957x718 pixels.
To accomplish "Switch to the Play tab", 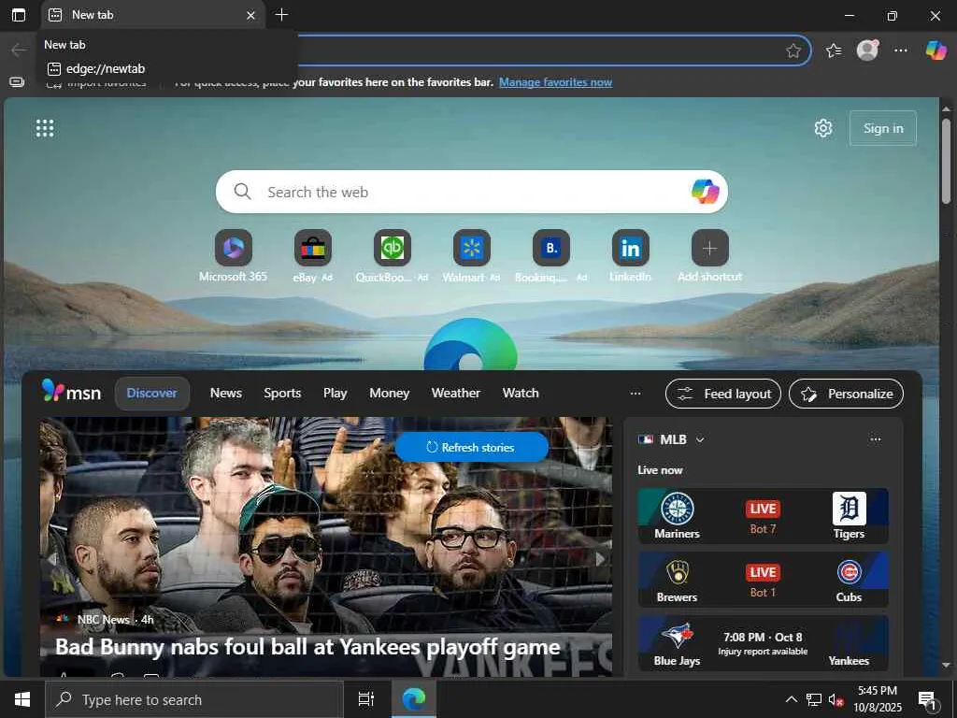I will [336, 394].
